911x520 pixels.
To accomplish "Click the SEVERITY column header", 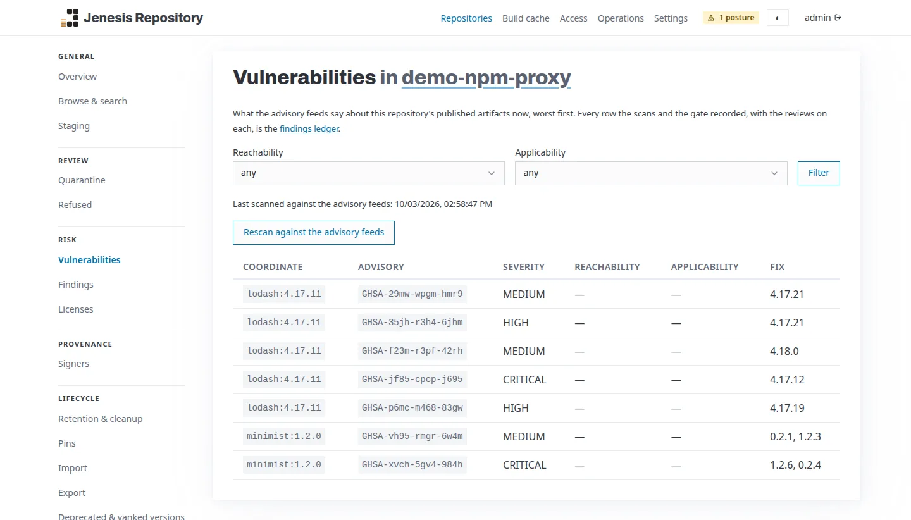I will click(524, 267).
